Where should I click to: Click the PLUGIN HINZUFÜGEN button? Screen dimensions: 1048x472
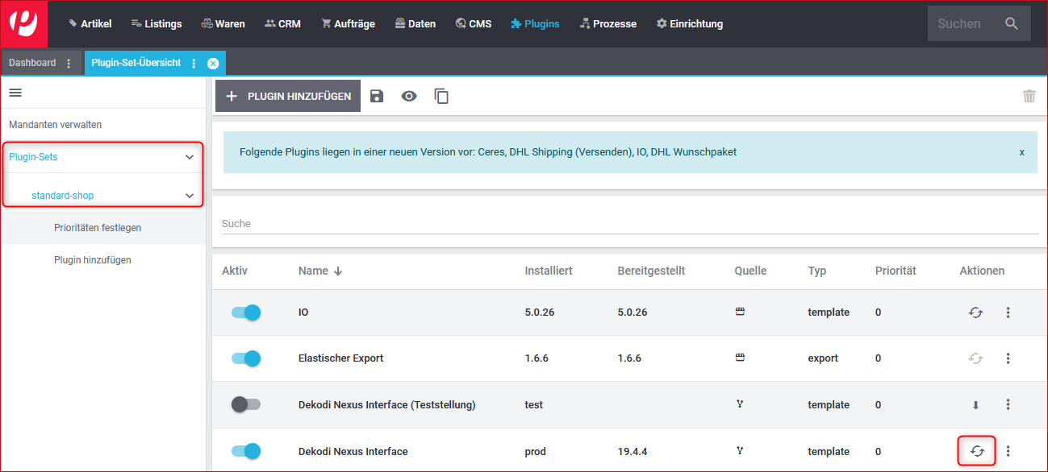click(288, 96)
